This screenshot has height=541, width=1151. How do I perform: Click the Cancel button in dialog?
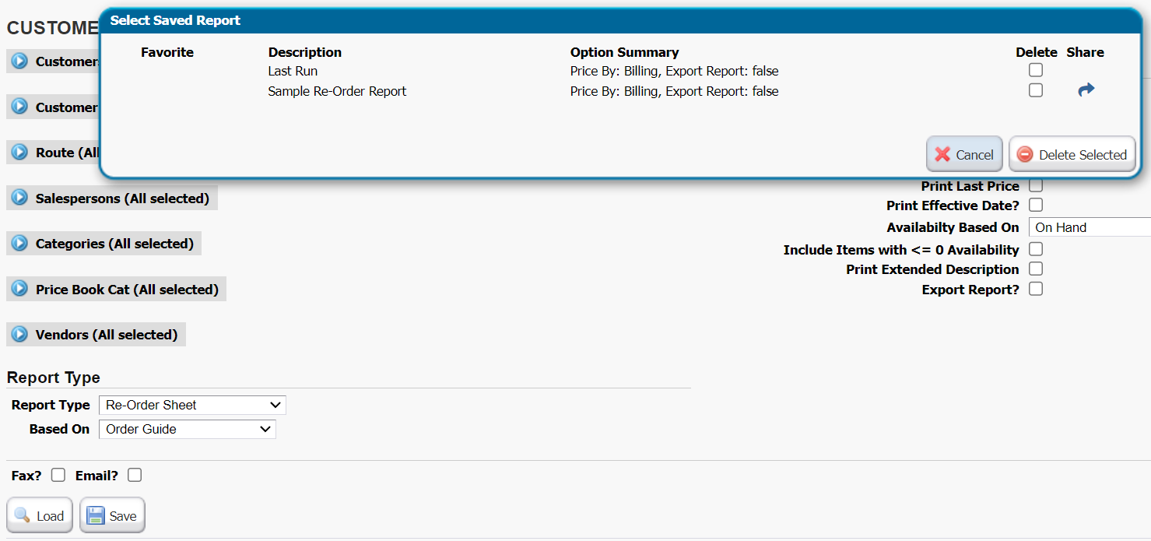[x=963, y=154]
